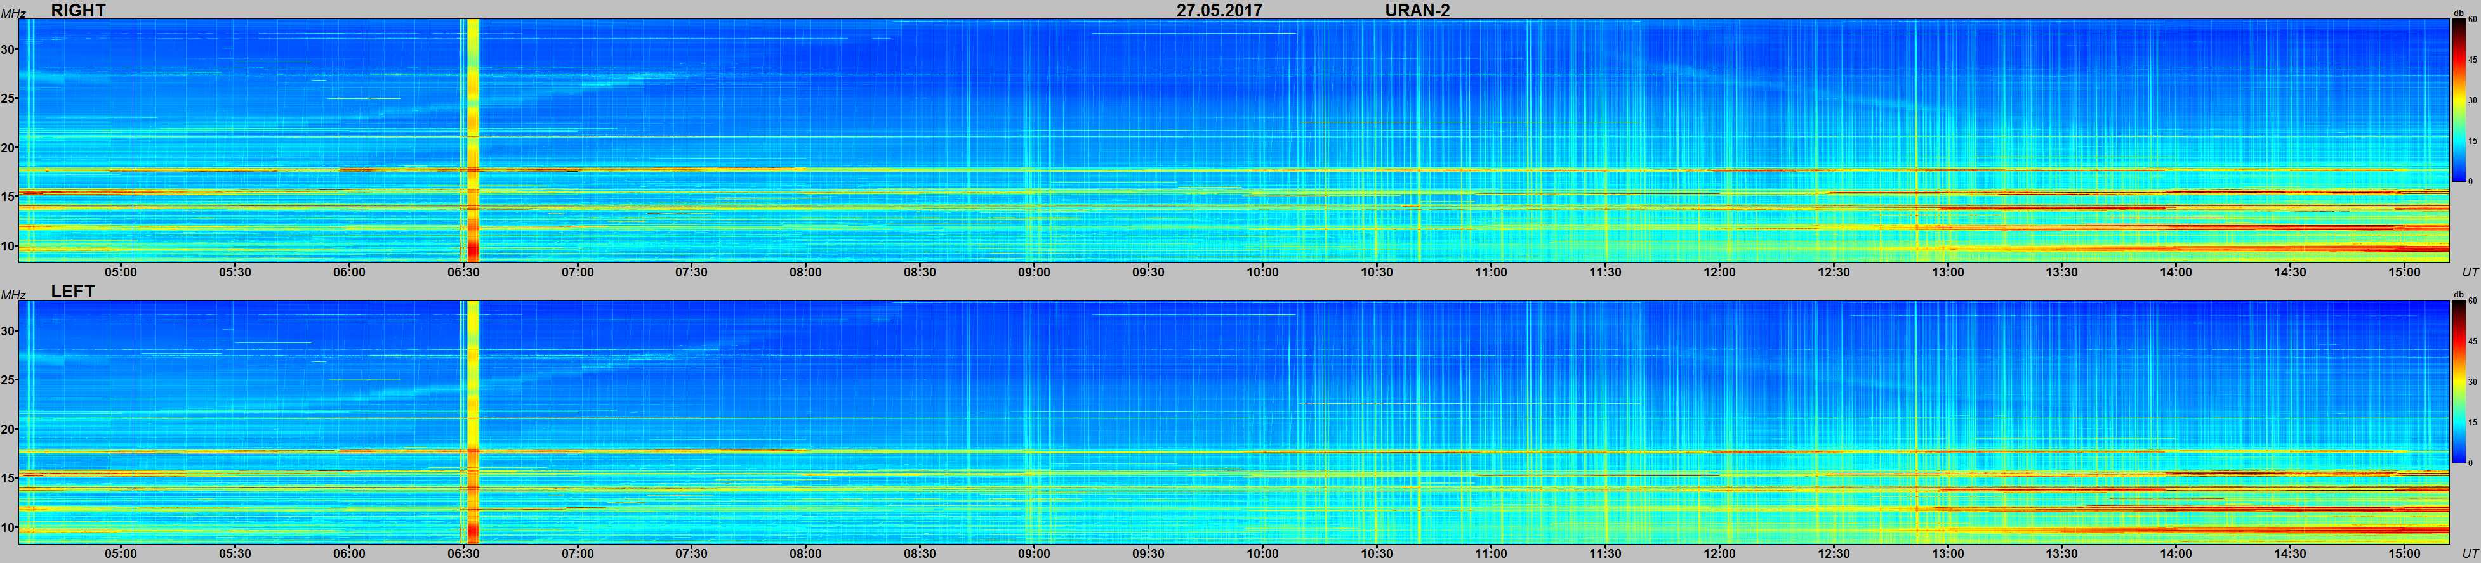Click the 10 MHz tick of the LEFT panel

coord(9,527)
